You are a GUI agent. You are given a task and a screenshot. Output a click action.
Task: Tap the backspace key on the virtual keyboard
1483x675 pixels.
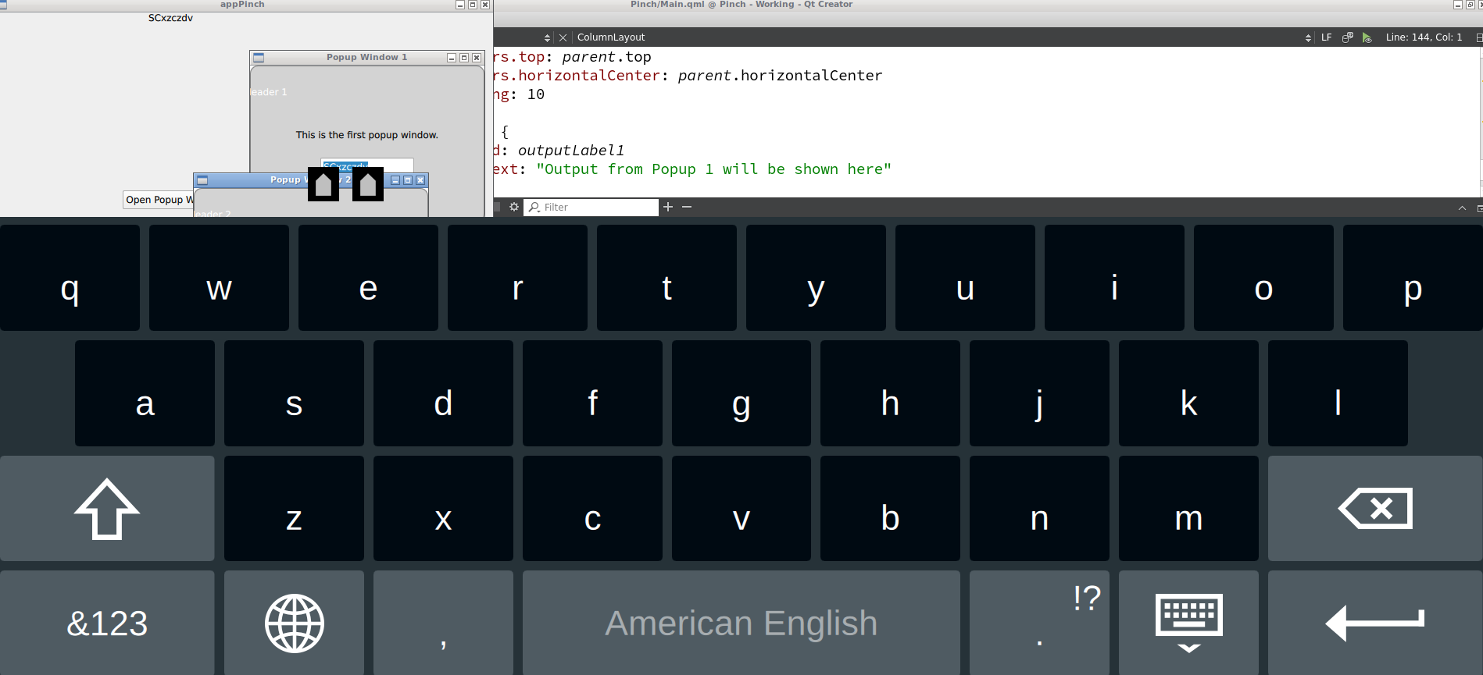1375,509
